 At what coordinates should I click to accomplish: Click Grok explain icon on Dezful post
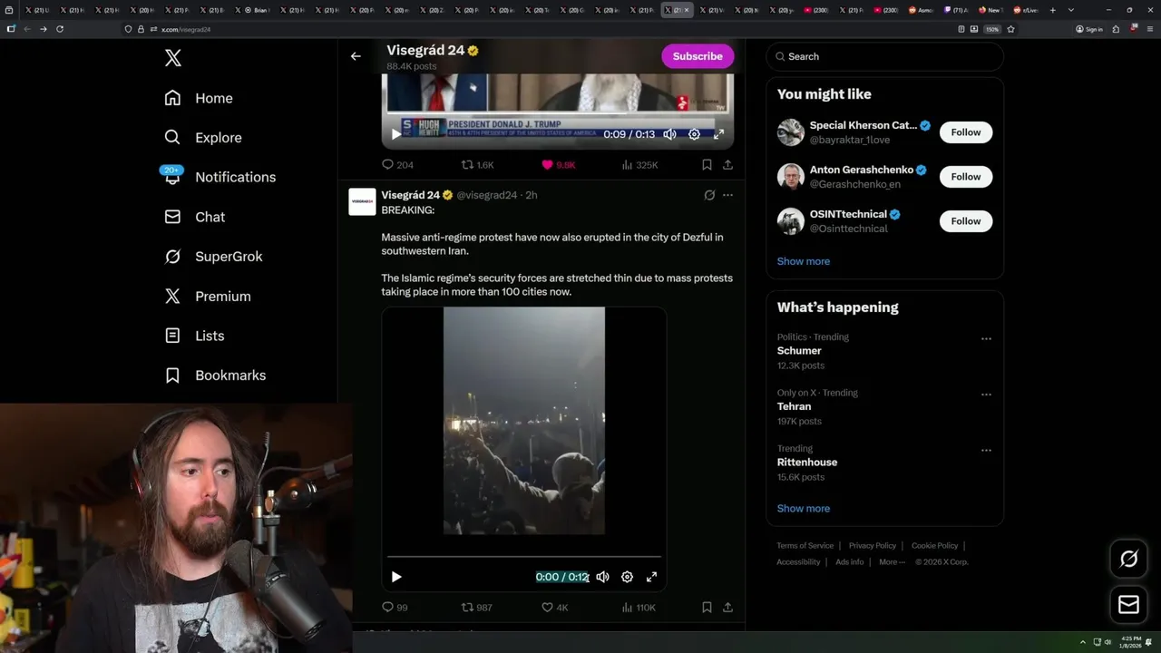click(709, 195)
